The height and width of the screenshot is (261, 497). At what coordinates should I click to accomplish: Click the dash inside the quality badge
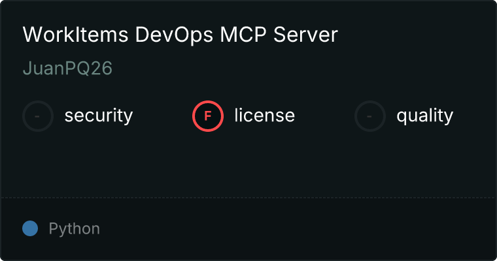click(x=370, y=116)
